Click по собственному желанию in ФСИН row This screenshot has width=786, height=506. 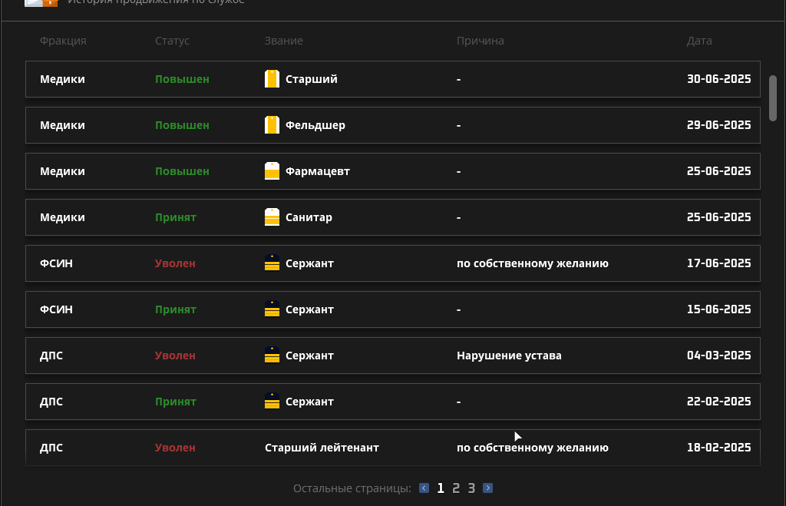(x=533, y=263)
